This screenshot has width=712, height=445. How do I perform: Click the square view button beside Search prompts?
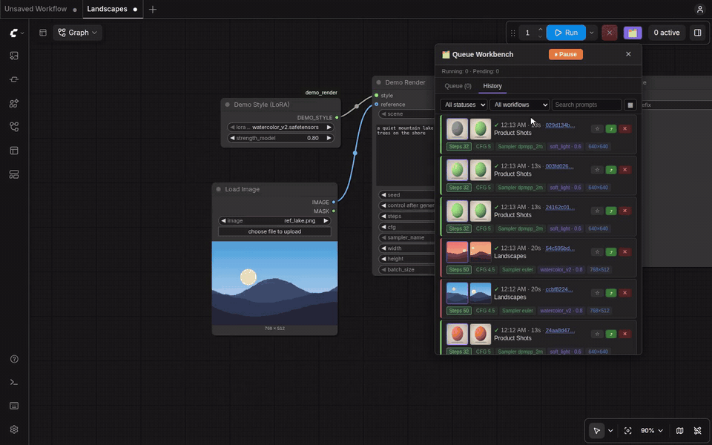click(x=630, y=105)
